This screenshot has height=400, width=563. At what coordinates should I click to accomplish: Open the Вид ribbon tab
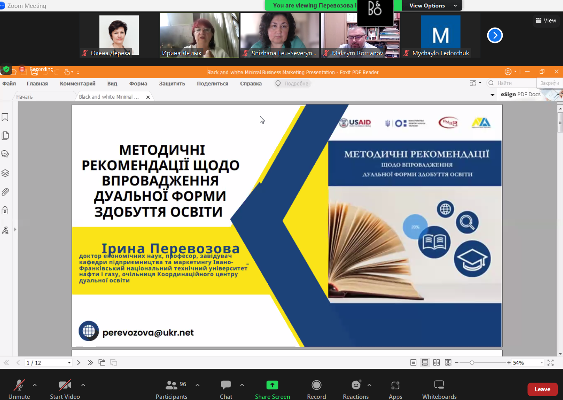coord(112,84)
